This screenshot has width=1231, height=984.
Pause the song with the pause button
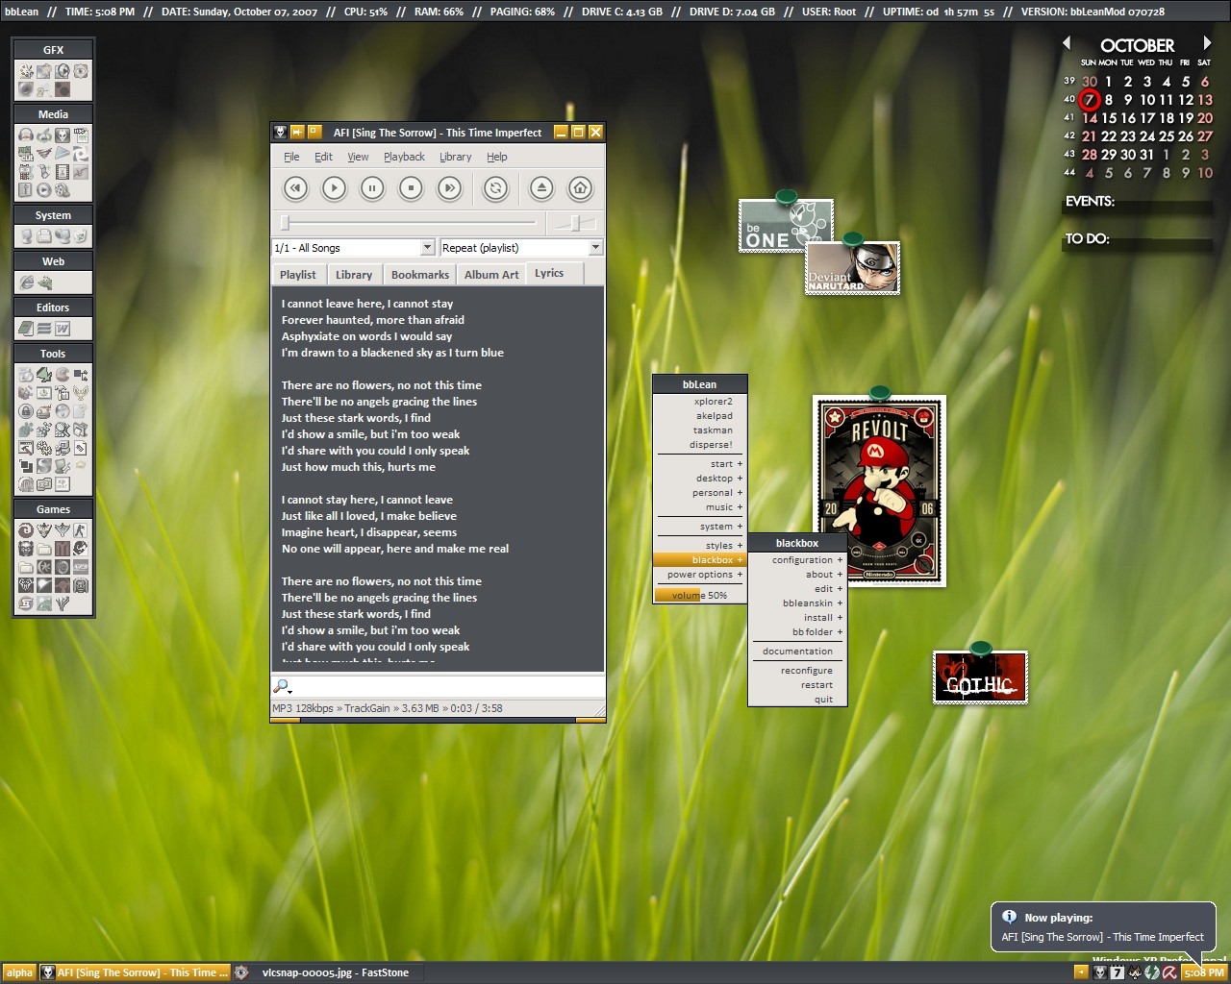coord(372,188)
